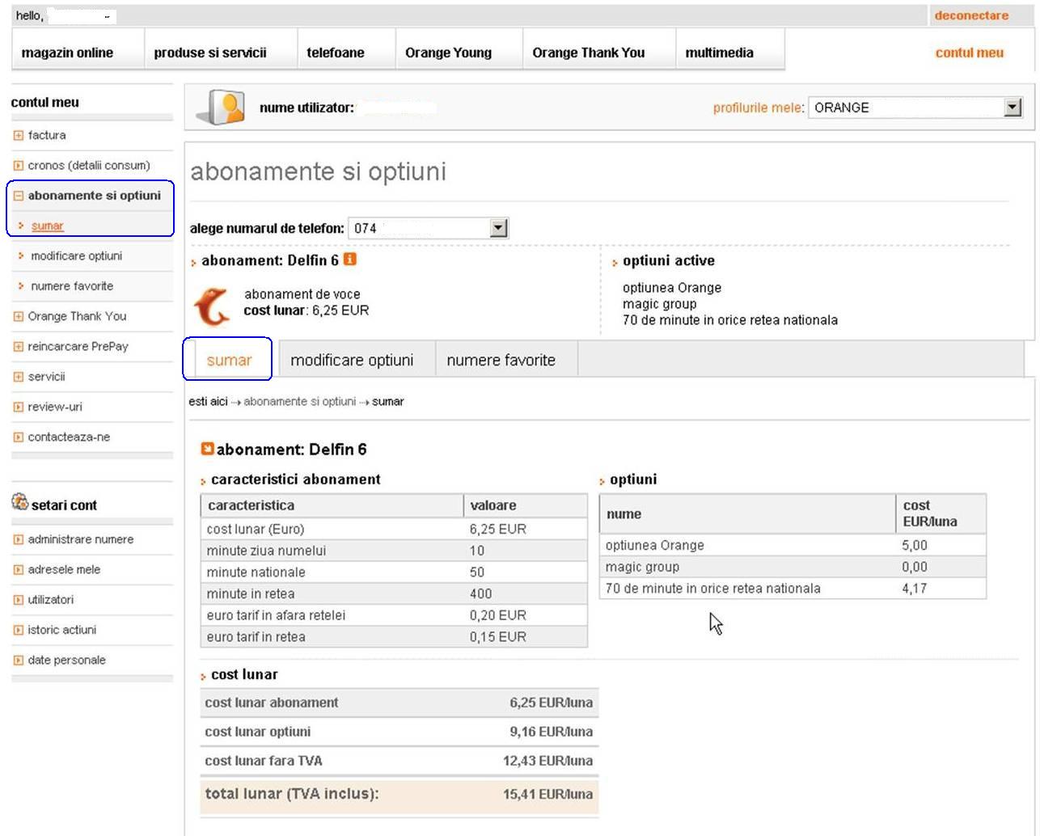
Task: Open magazin online menu
Action: click(x=67, y=53)
